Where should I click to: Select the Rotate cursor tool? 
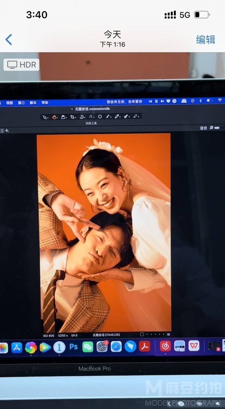[x=82, y=117]
